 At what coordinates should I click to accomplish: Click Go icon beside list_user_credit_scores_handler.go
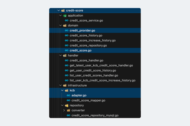coord(67,75)
